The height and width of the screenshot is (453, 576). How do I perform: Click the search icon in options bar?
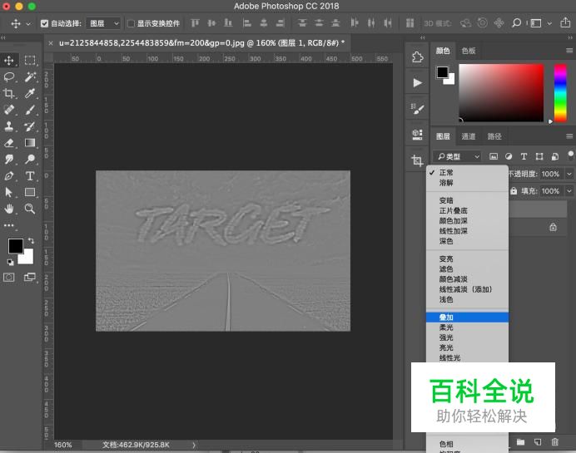coord(516,23)
